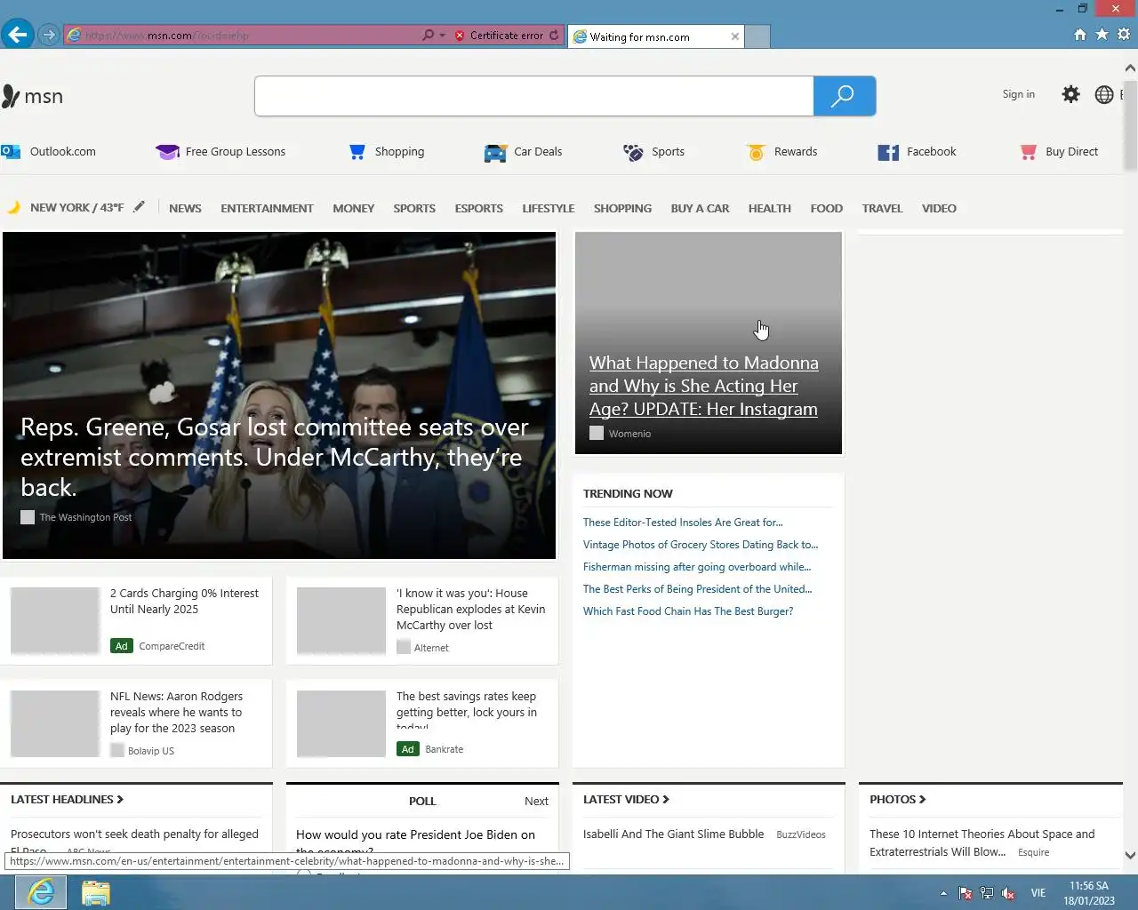Click the New York / 43°F weather link
Image resolution: width=1138 pixels, height=910 pixels.
pos(66,208)
